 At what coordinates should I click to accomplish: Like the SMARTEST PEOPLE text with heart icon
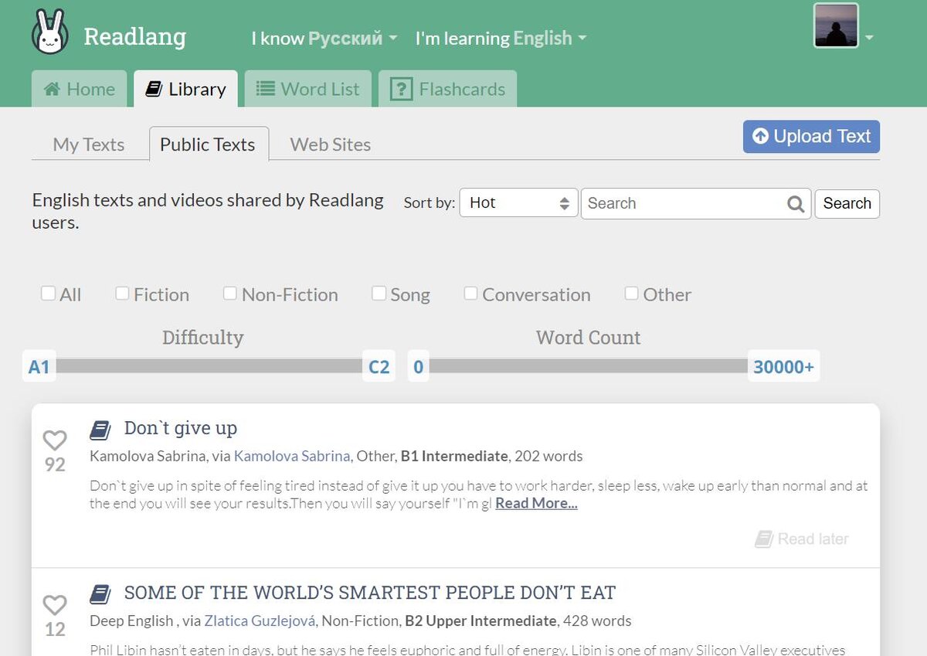[55, 605]
